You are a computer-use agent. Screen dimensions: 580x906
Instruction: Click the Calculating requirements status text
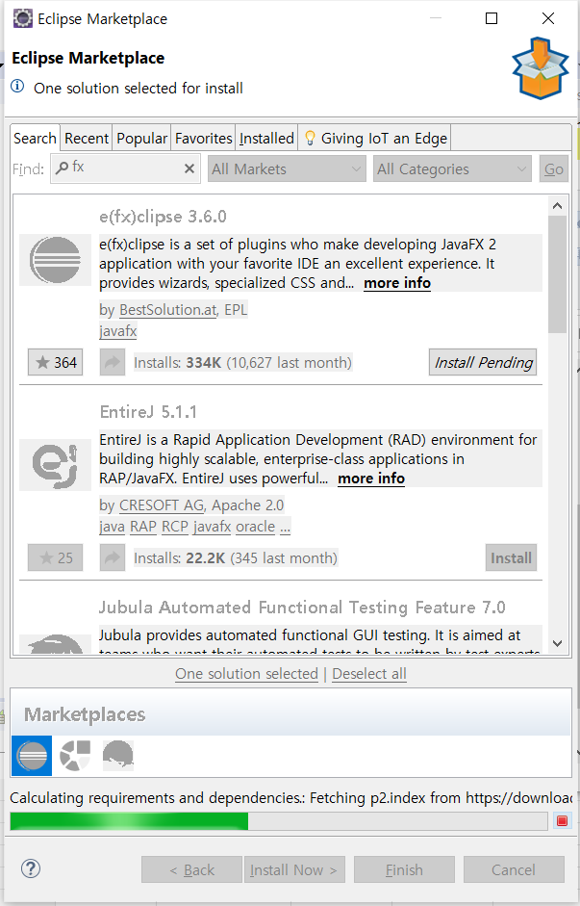pos(290,798)
